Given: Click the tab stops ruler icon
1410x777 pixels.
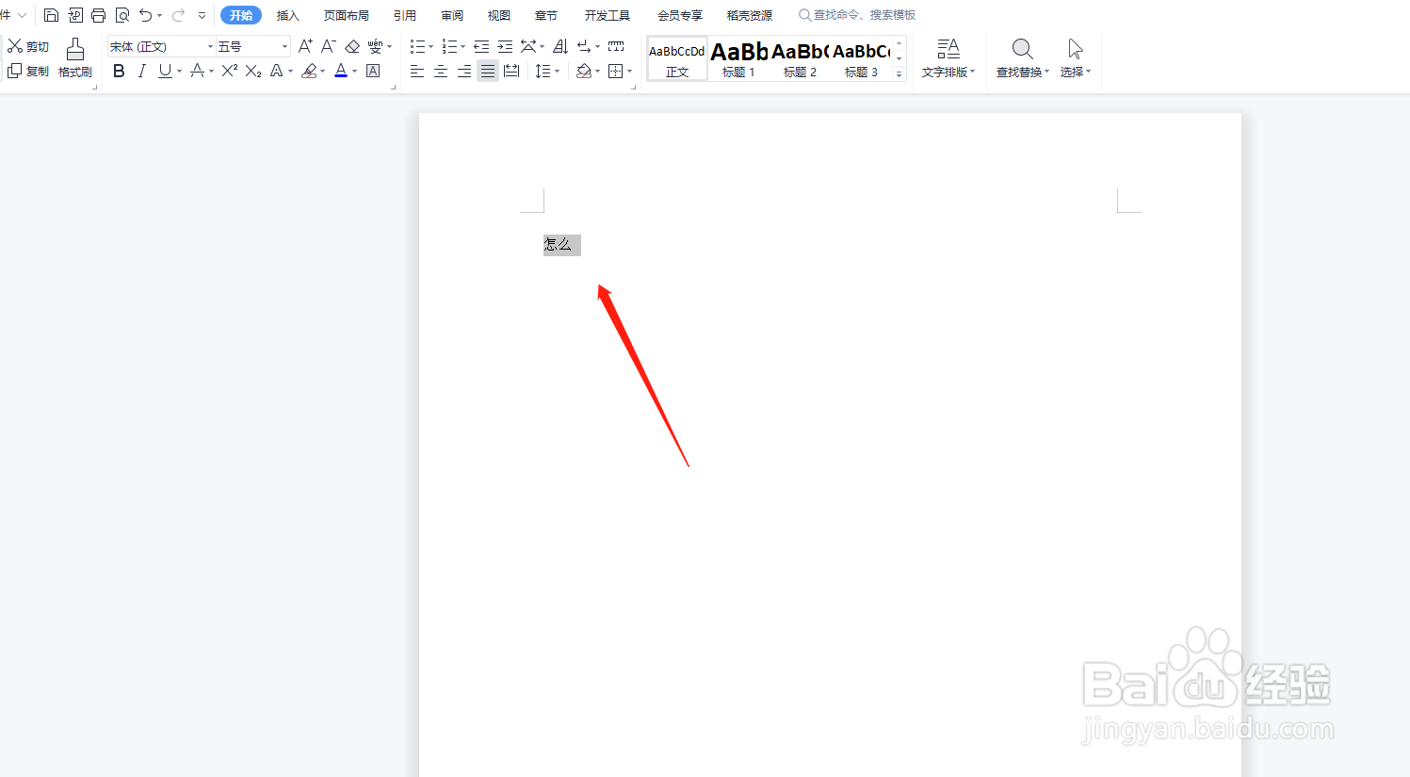Looking at the screenshot, I should click(x=616, y=46).
